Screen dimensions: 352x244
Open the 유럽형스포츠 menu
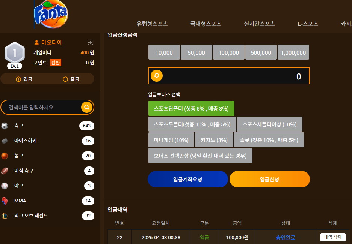[x=152, y=24]
